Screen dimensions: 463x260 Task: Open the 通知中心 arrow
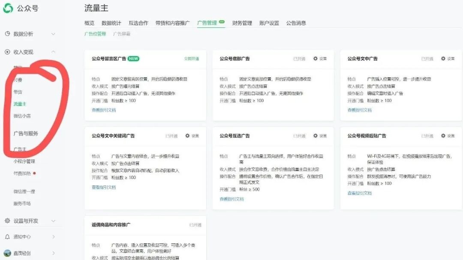[54, 237]
